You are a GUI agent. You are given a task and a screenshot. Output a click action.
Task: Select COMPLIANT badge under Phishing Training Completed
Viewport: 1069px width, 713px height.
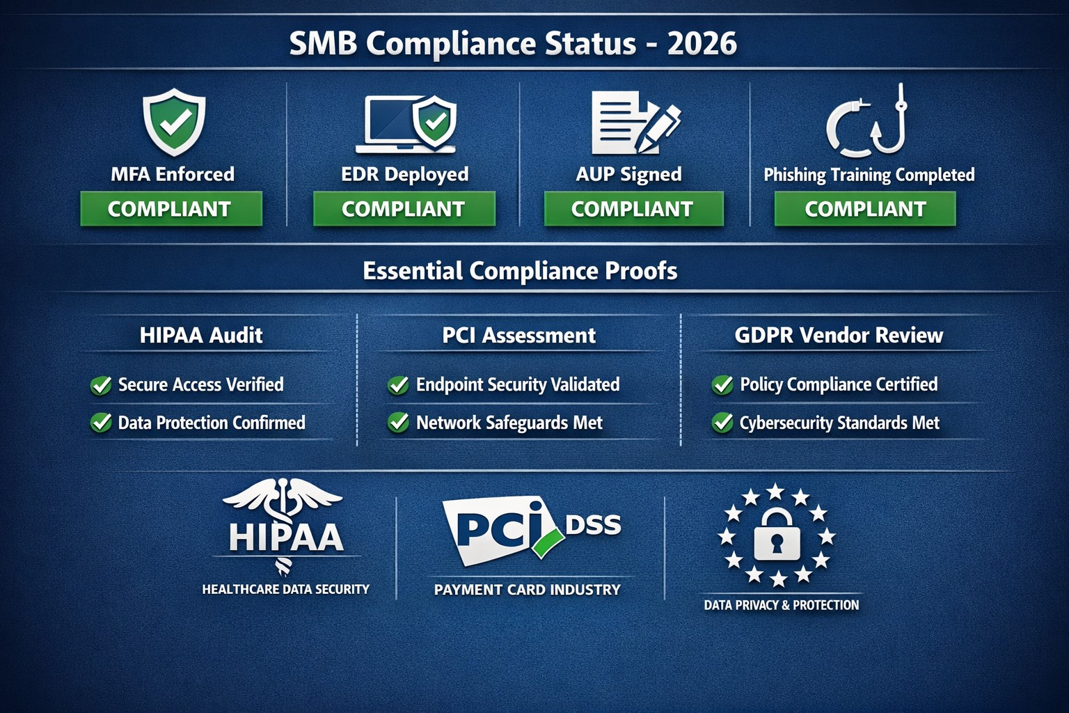pos(865,209)
